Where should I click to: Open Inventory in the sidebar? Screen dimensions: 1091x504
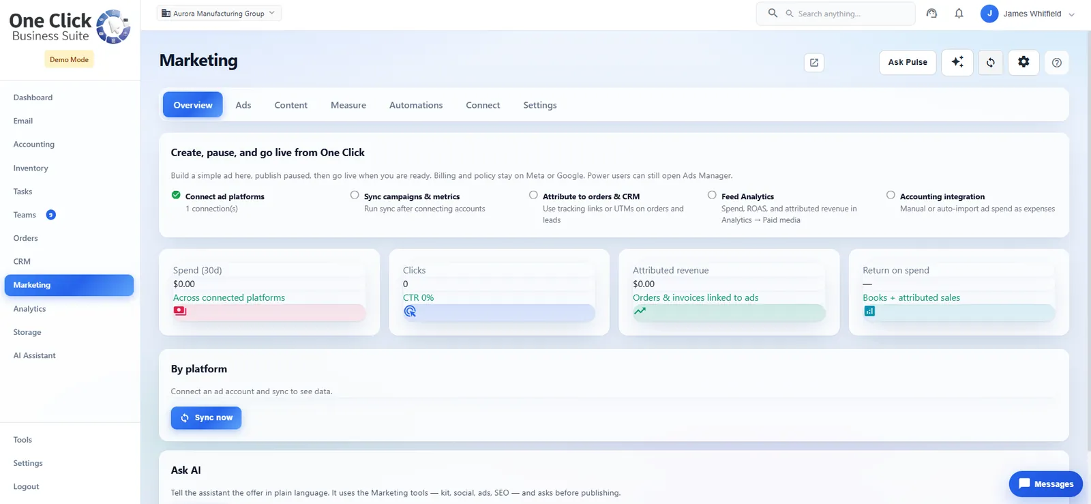coord(31,168)
